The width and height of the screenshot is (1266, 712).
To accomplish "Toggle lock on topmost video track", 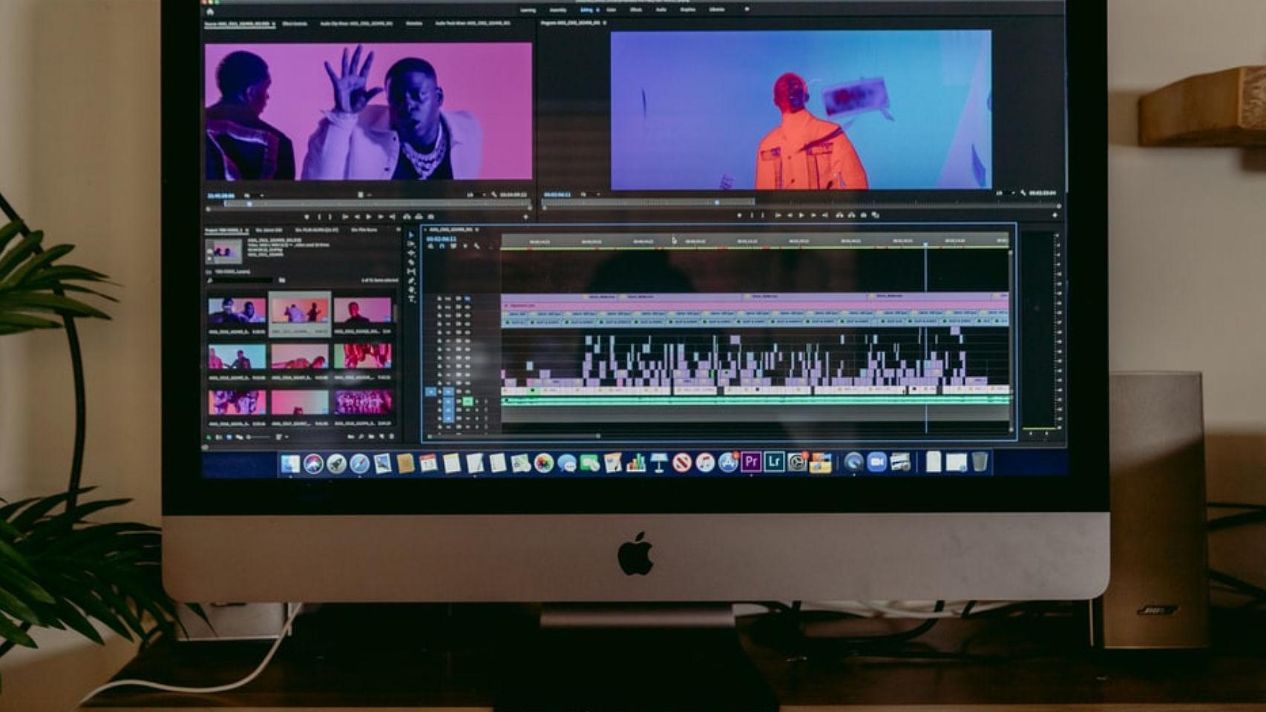I will click(x=439, y=298).
